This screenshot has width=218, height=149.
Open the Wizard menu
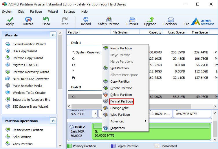[53, 12]
